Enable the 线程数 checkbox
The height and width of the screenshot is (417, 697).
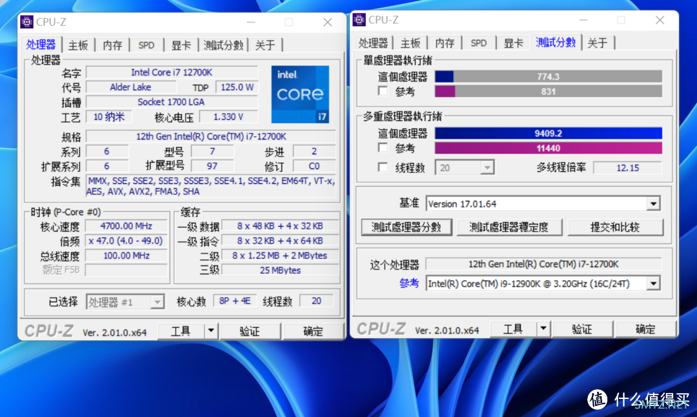click(382, 167)
